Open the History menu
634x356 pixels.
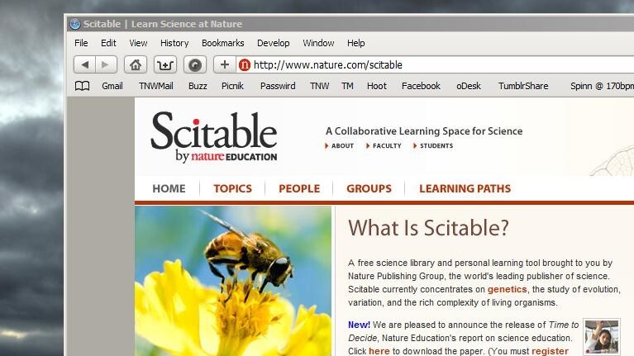pos(174,43)
